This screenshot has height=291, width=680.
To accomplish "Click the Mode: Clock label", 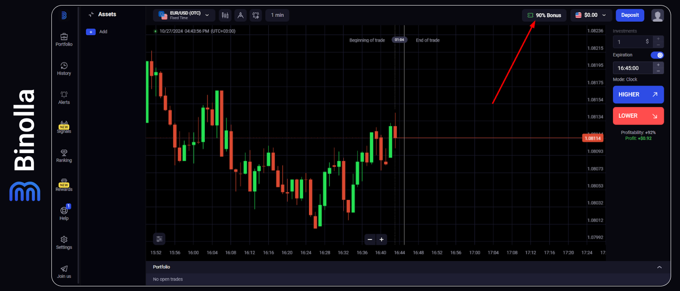I will [x=625, y=79].
